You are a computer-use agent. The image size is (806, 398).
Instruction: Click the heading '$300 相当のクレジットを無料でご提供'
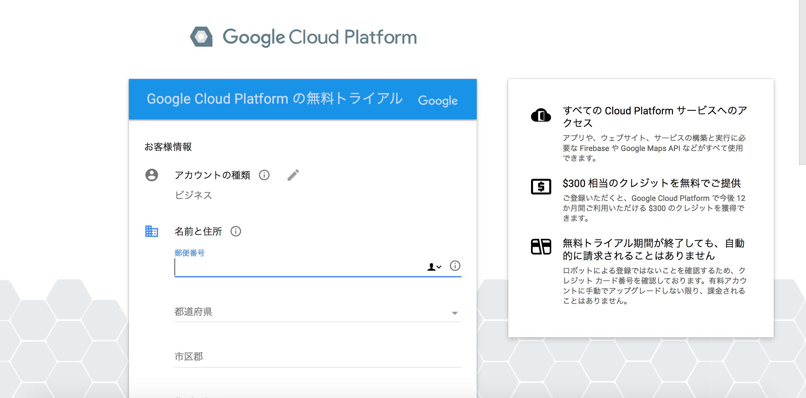(652, 183)
